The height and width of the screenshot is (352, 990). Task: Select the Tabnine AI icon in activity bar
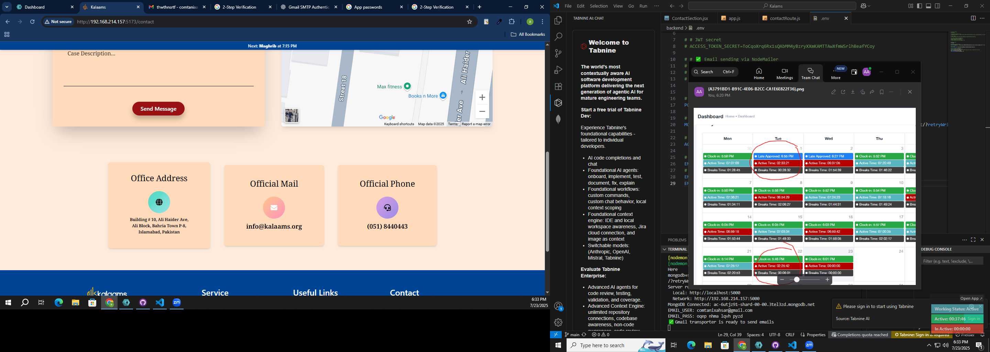[558, 103]
